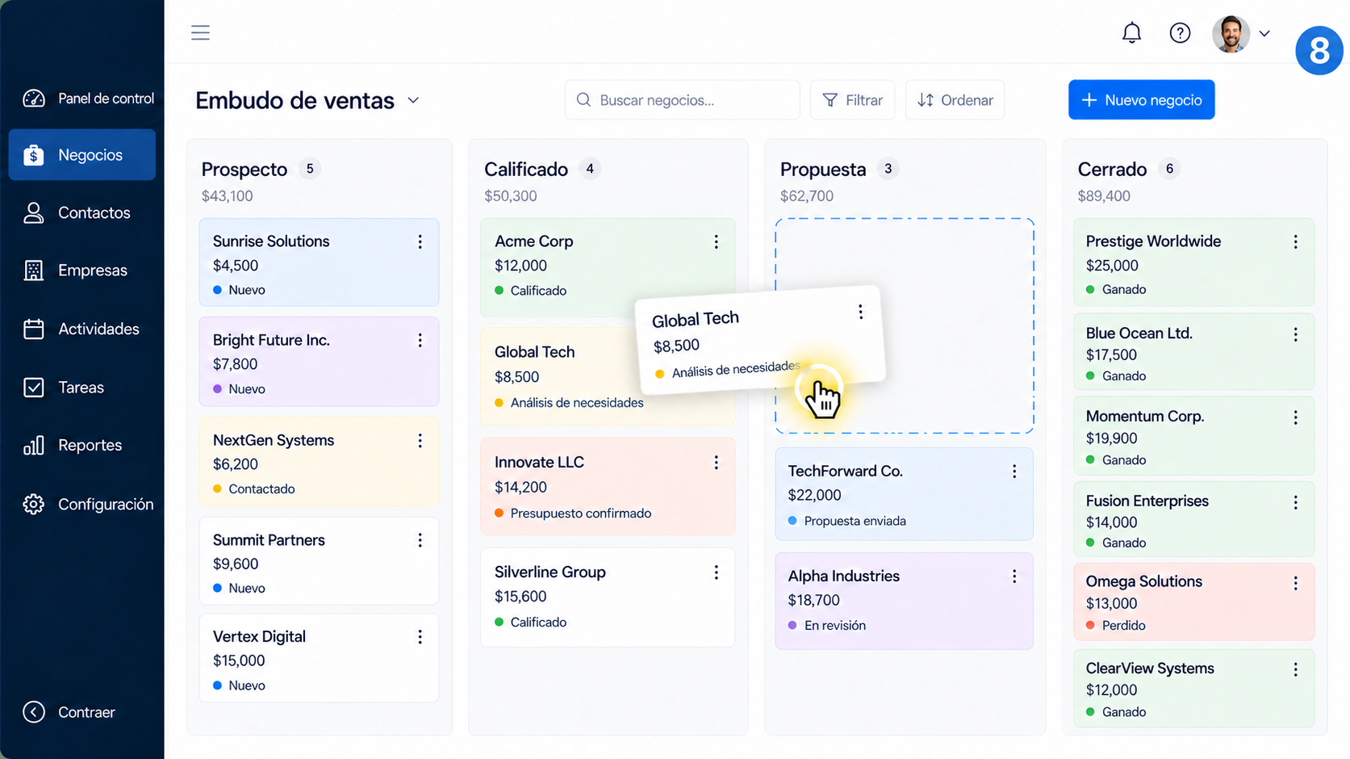Click the Nuevo negocio button
This screenshot has height=759, width=1350.
(x=1141, y=100)
